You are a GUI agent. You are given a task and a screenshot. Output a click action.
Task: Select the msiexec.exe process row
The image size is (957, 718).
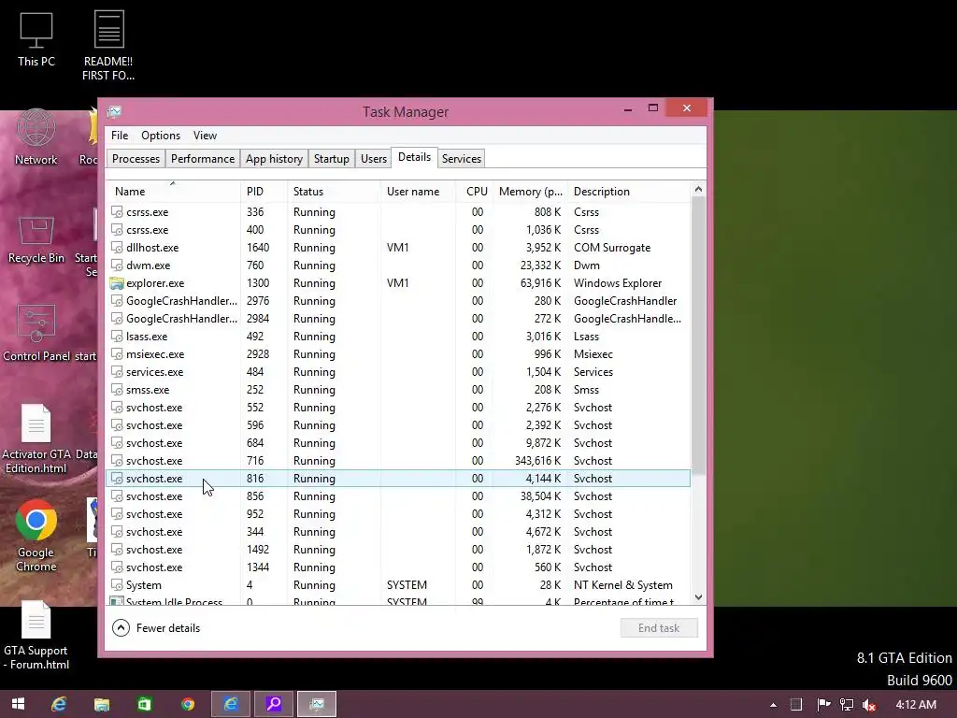[x=398, y=354]
